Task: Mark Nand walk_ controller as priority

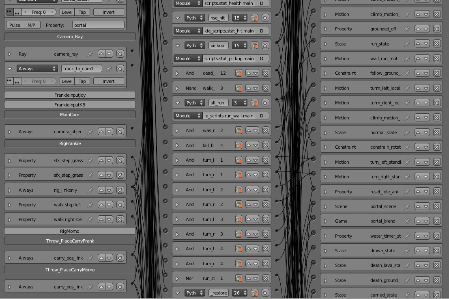Action: point(238,88)
